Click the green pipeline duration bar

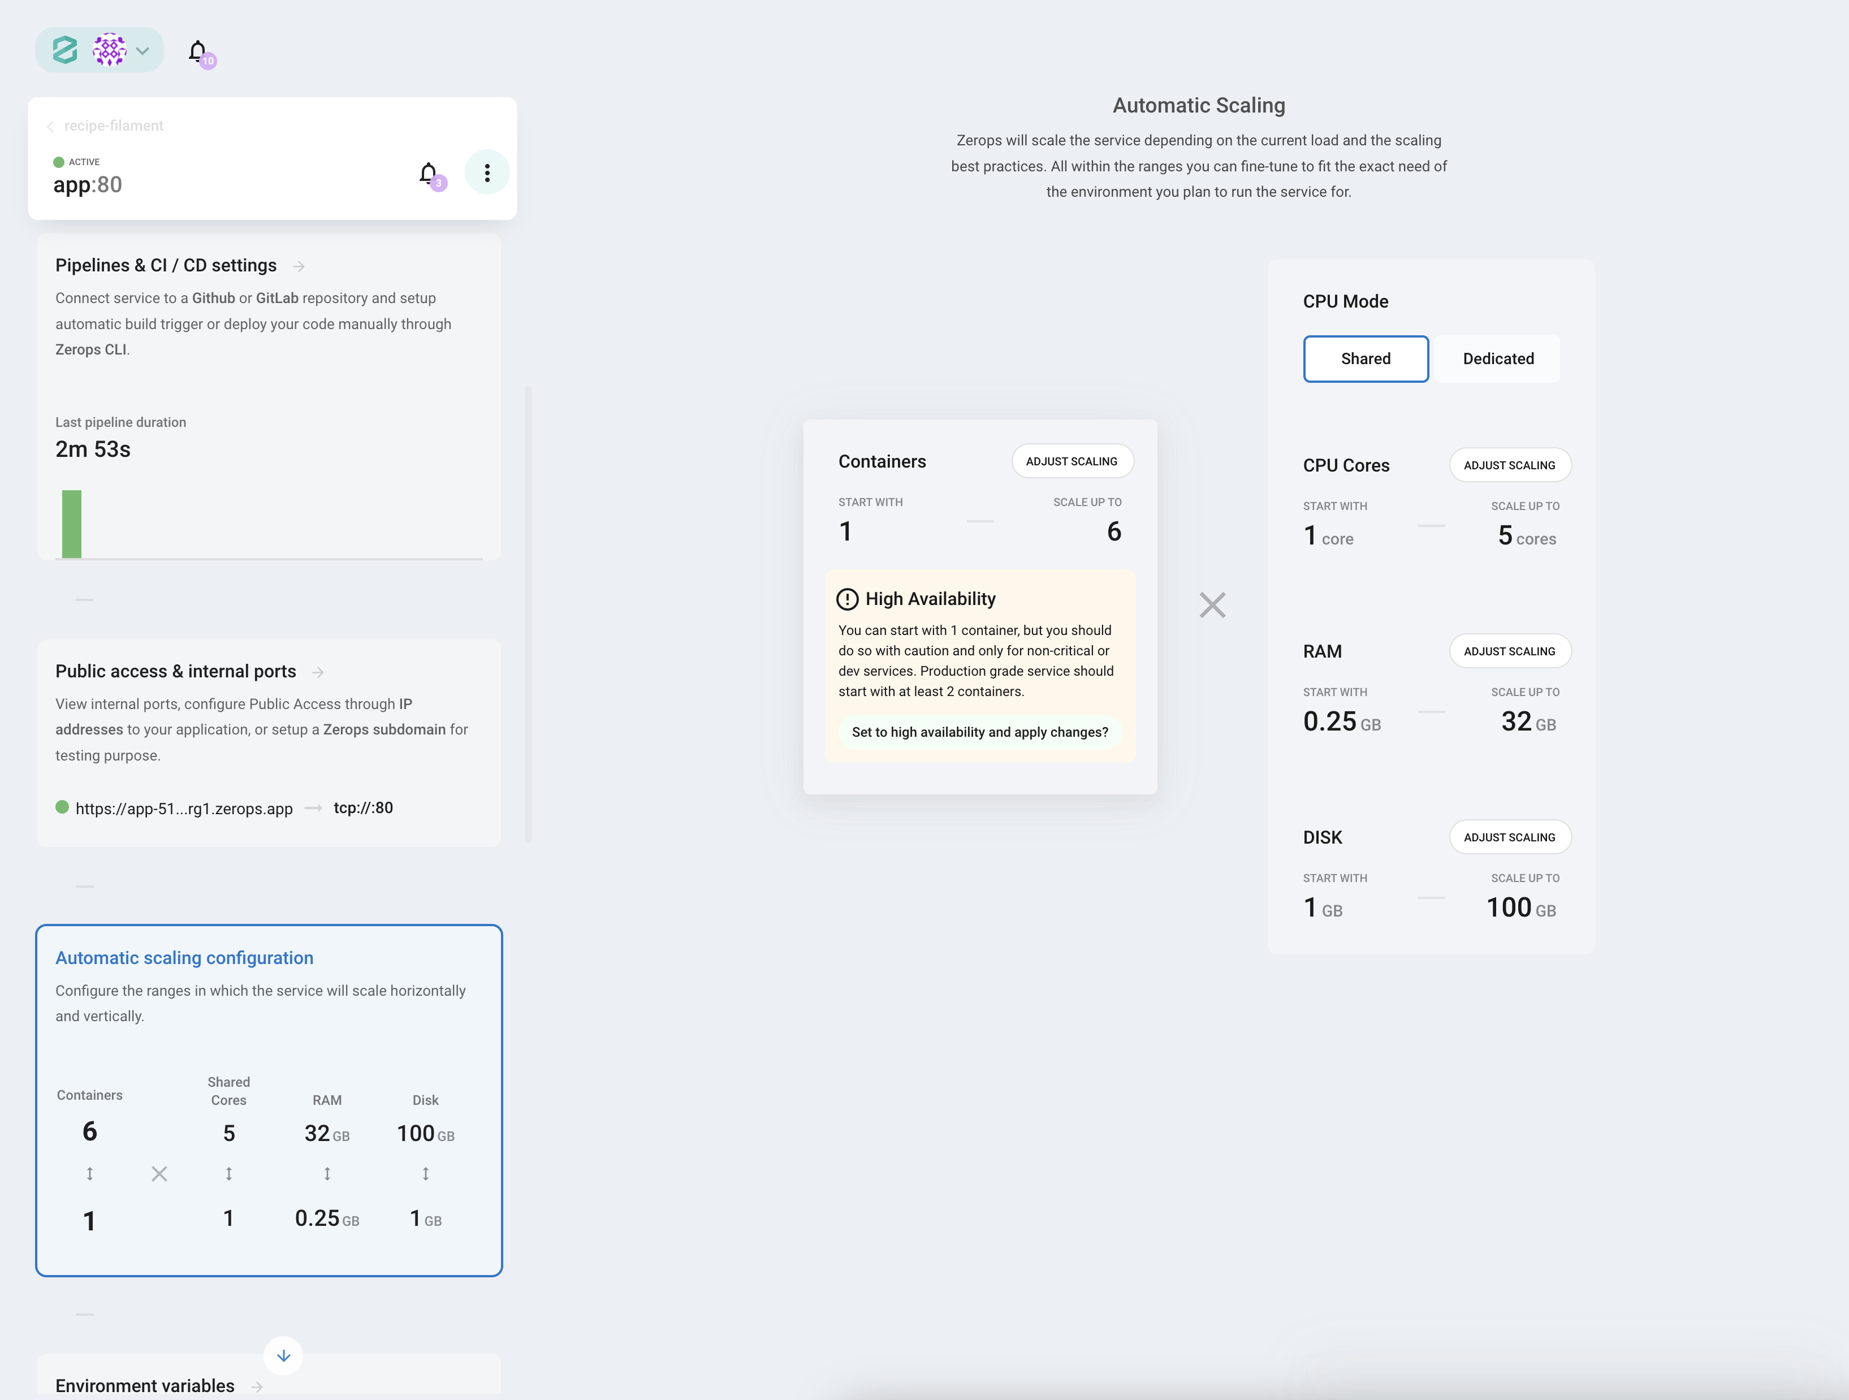point(72,524)
